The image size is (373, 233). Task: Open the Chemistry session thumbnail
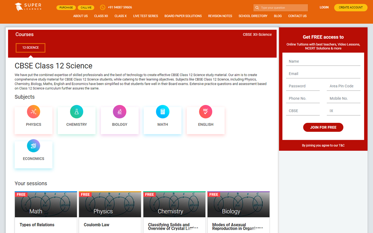click(x=174, y=204)
